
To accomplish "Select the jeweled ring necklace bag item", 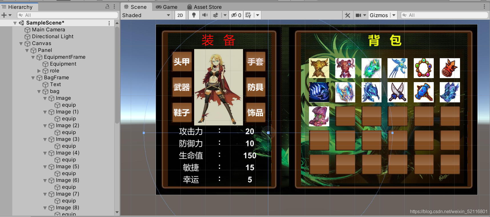I will (424, 68).
